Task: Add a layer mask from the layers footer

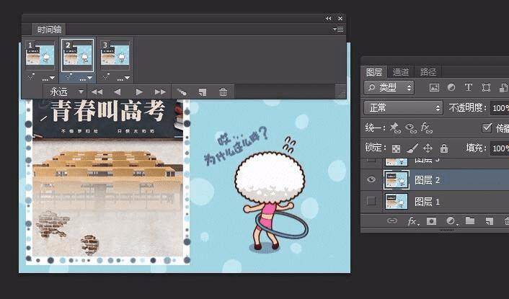Action: 431,221
